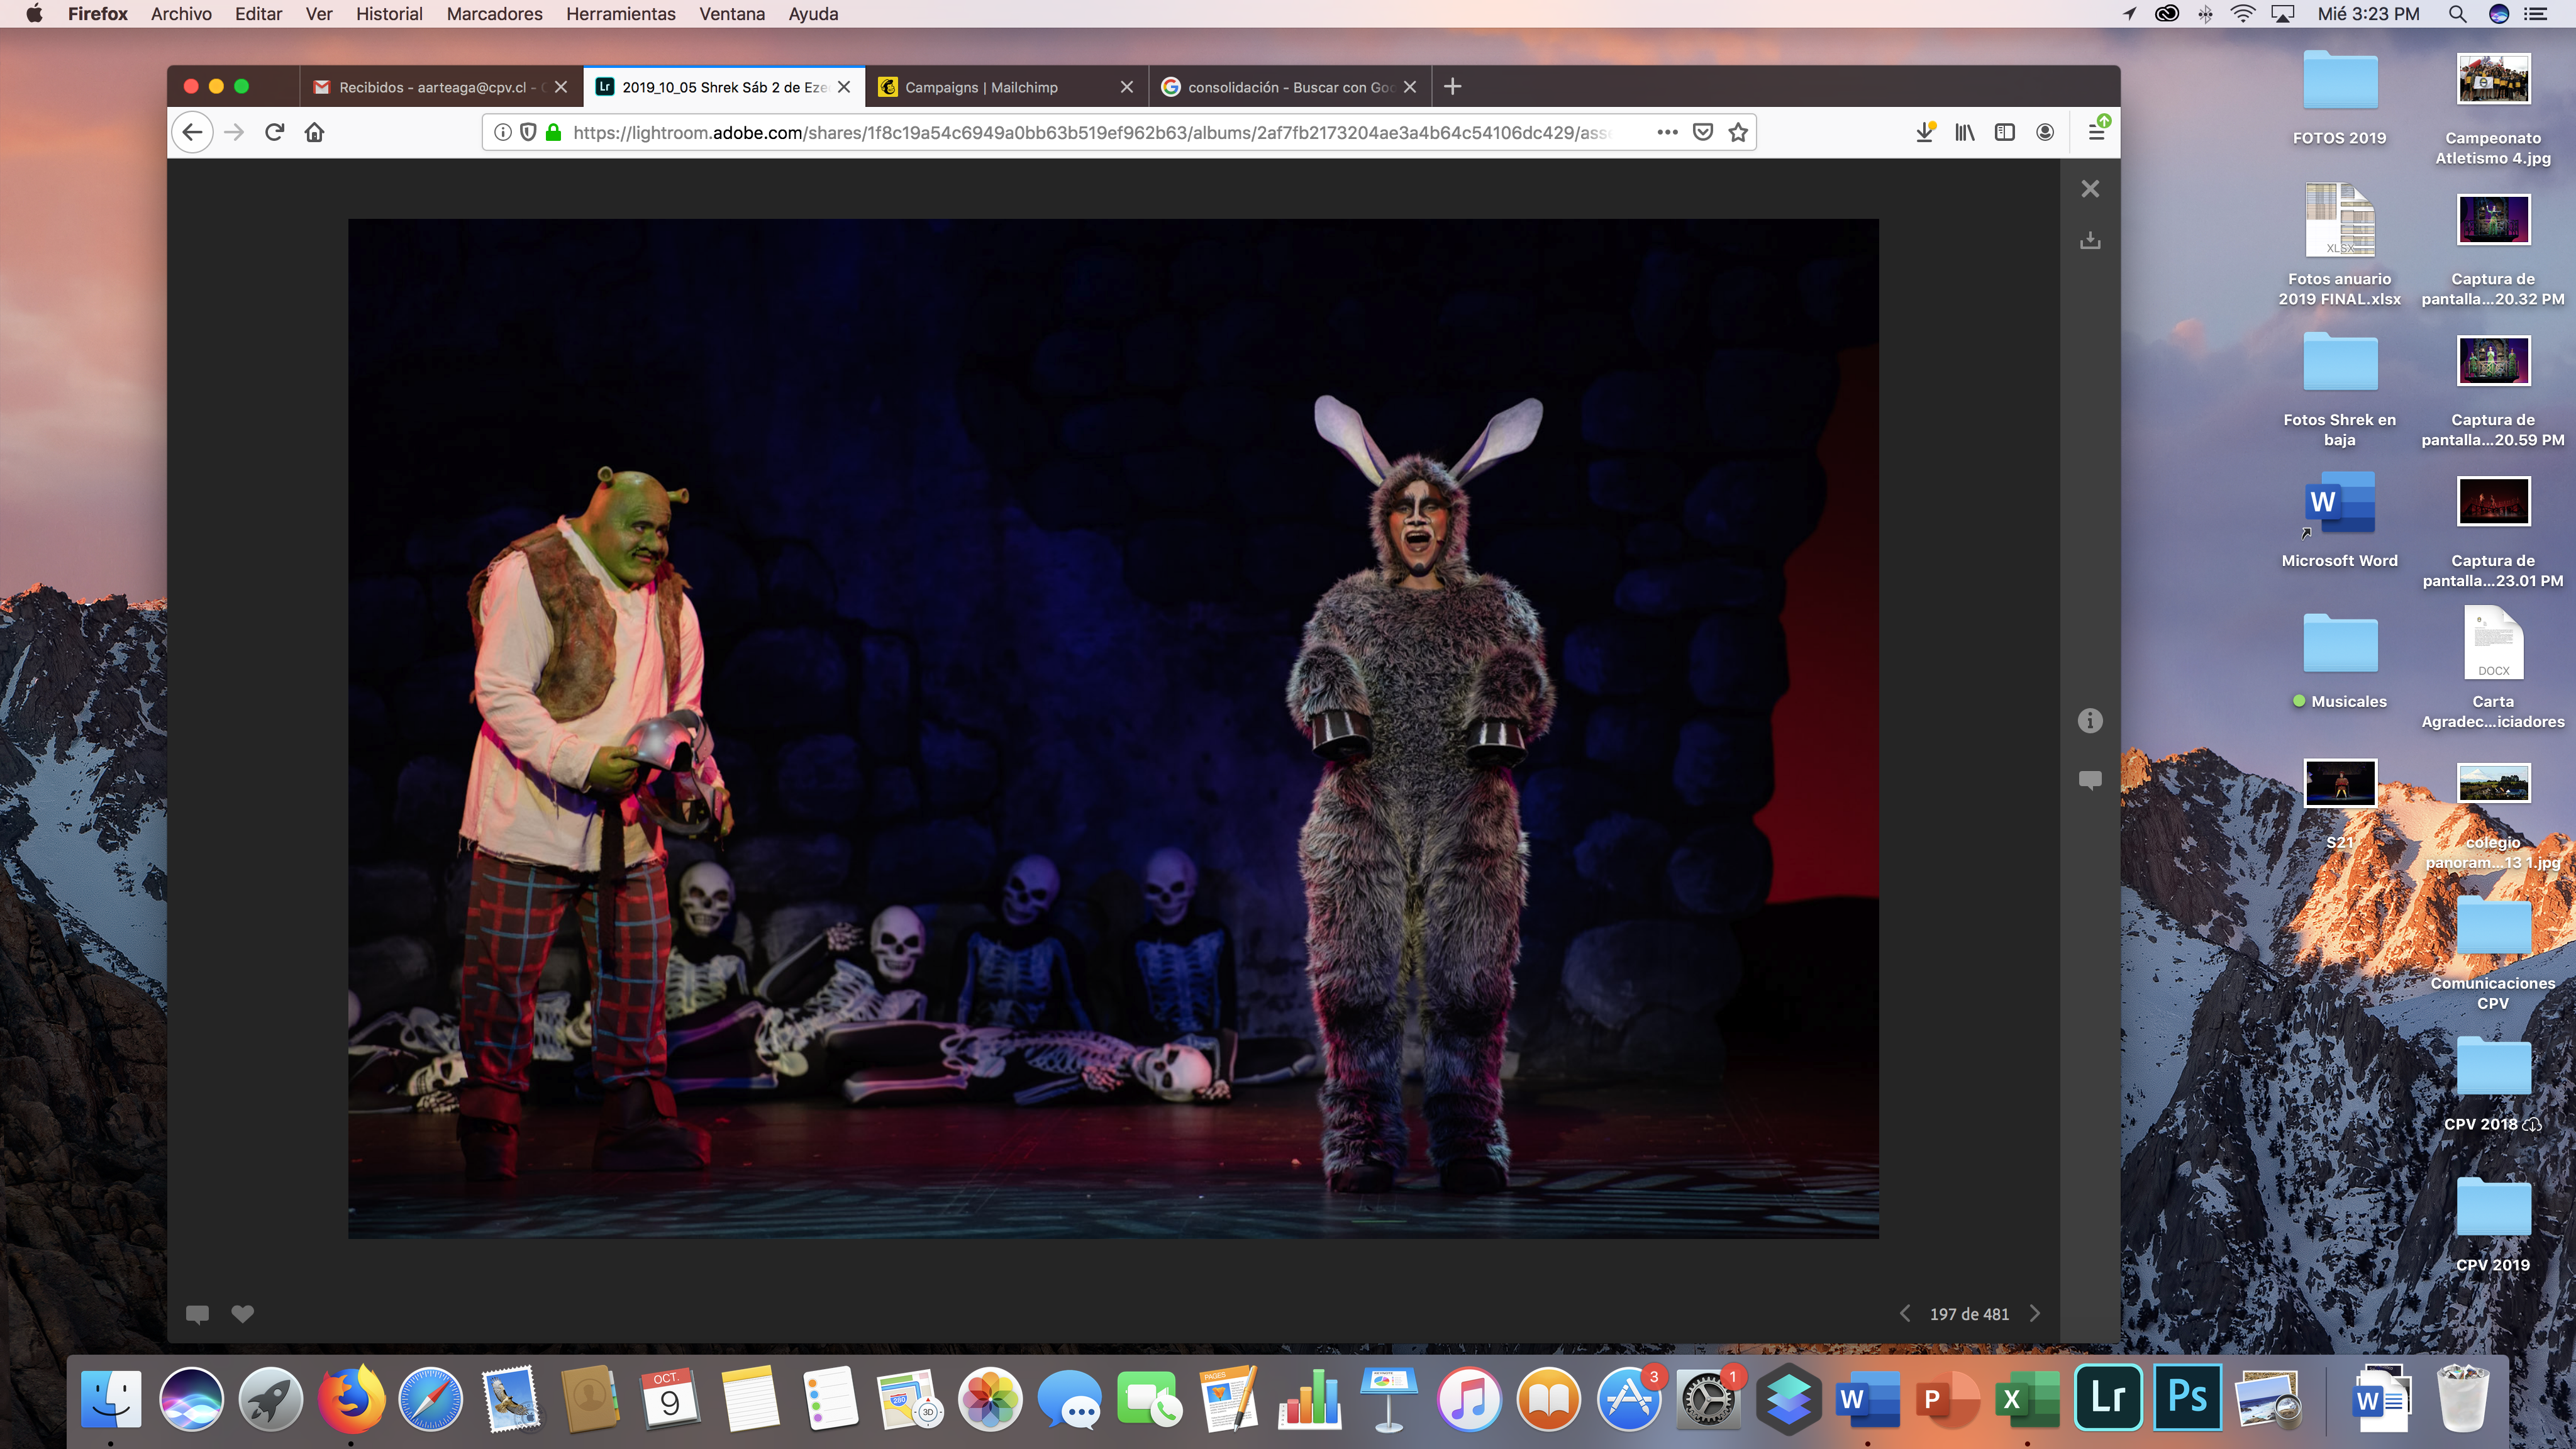Close the Mailchimp tab

point(1127,87)
